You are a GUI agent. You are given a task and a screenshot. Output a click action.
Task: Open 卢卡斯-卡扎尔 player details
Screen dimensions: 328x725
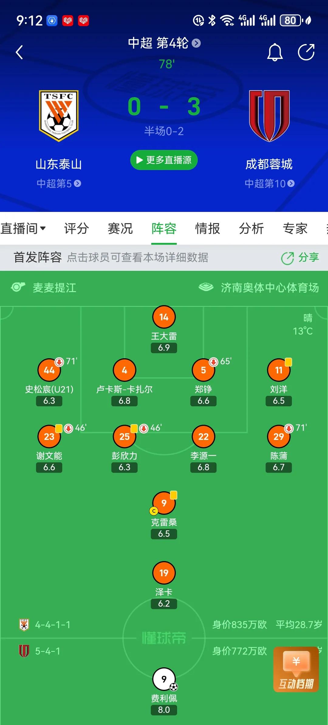point(125,370)
